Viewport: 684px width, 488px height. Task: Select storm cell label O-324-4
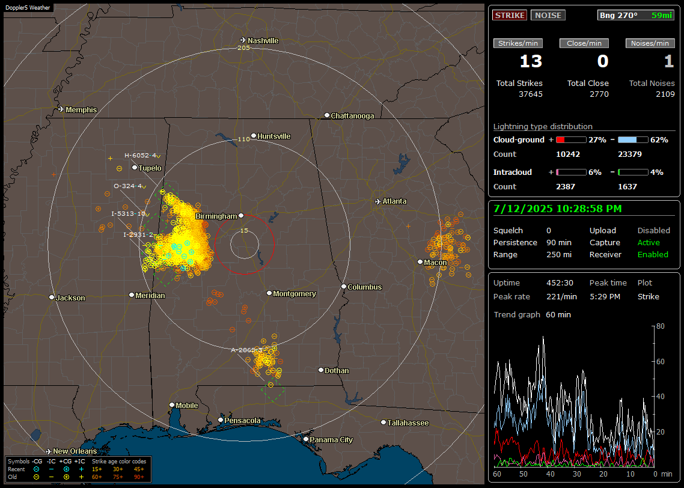(x=127, y=186)
